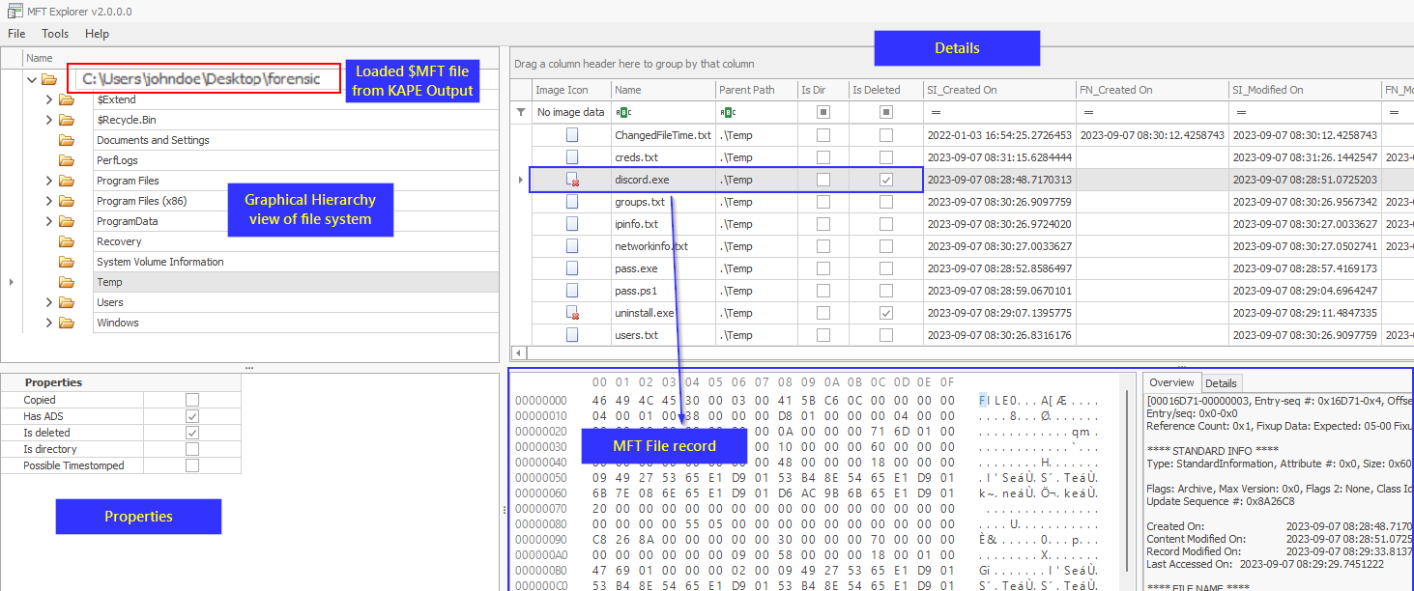Click the Temp folder icon in tree
This screenshot has width=1414, height=591.
tap(67, 282)
